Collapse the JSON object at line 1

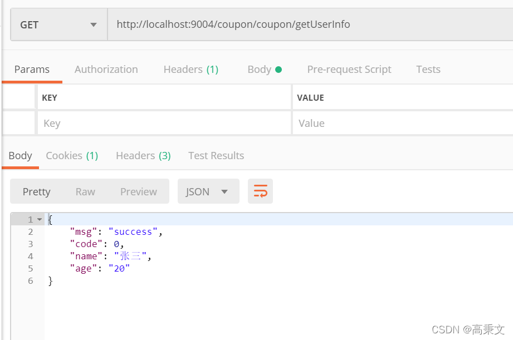(x=40, y=219)
